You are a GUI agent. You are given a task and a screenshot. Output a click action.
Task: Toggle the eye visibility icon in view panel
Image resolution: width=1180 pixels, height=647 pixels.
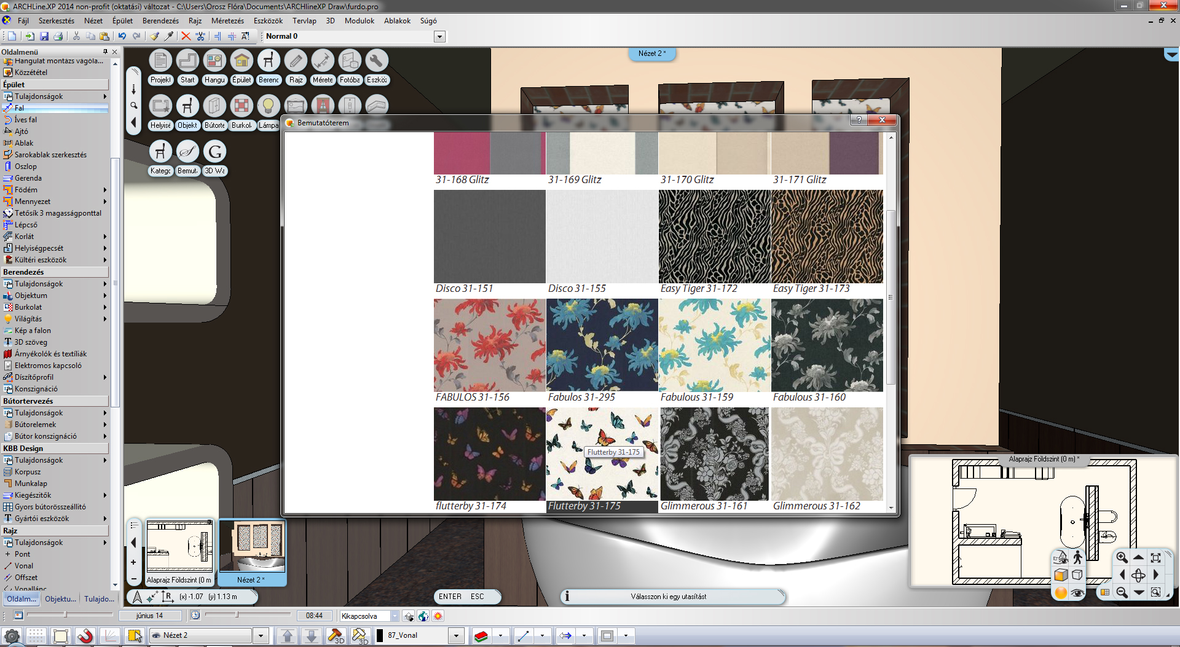pos(1077,593)
